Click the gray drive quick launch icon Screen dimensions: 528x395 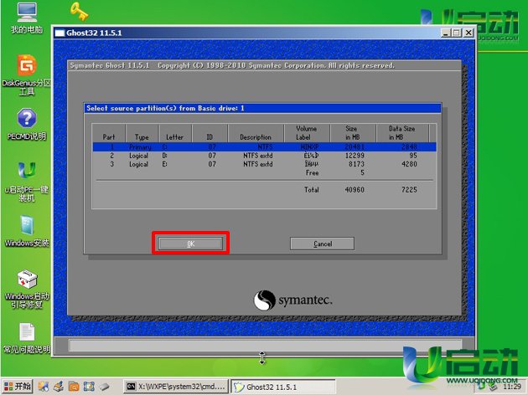[104, 387]
